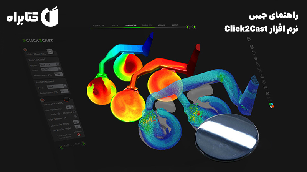The width and height of the screenshot is (307, 172).
Task: Click the top undo-arrow icon in right toolbar
Action: [x=249, y=39]
